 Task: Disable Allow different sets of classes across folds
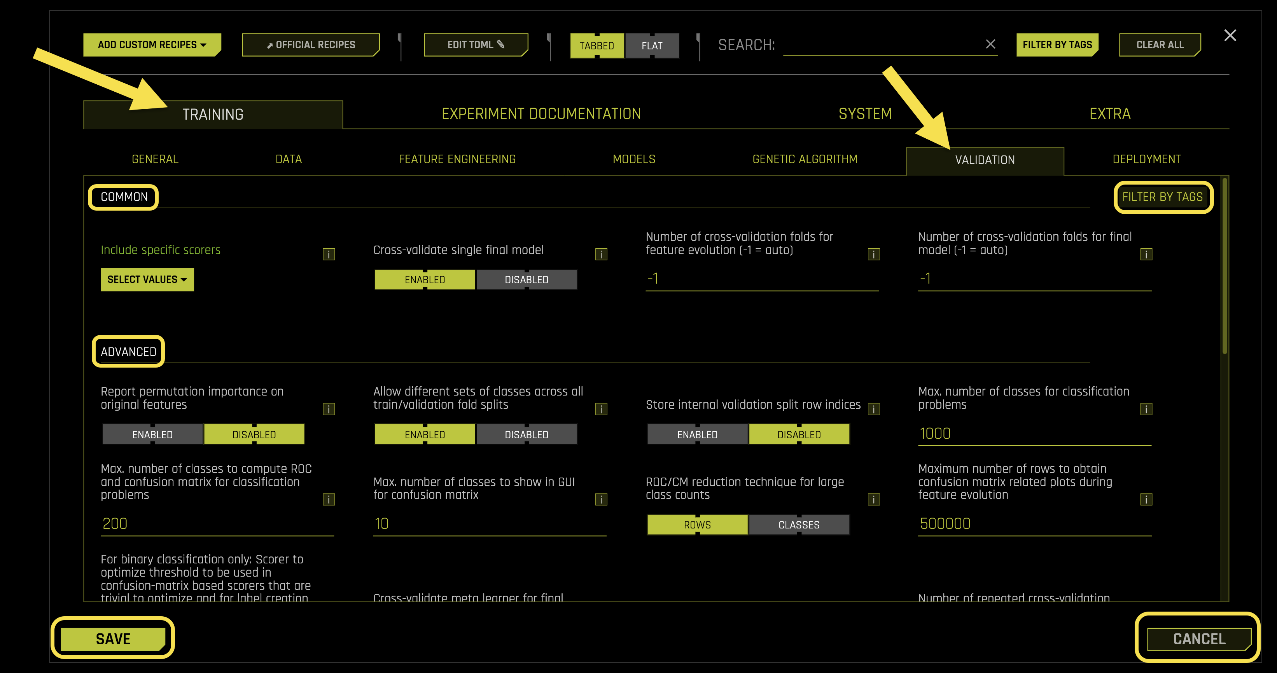[x=527, y=434]
